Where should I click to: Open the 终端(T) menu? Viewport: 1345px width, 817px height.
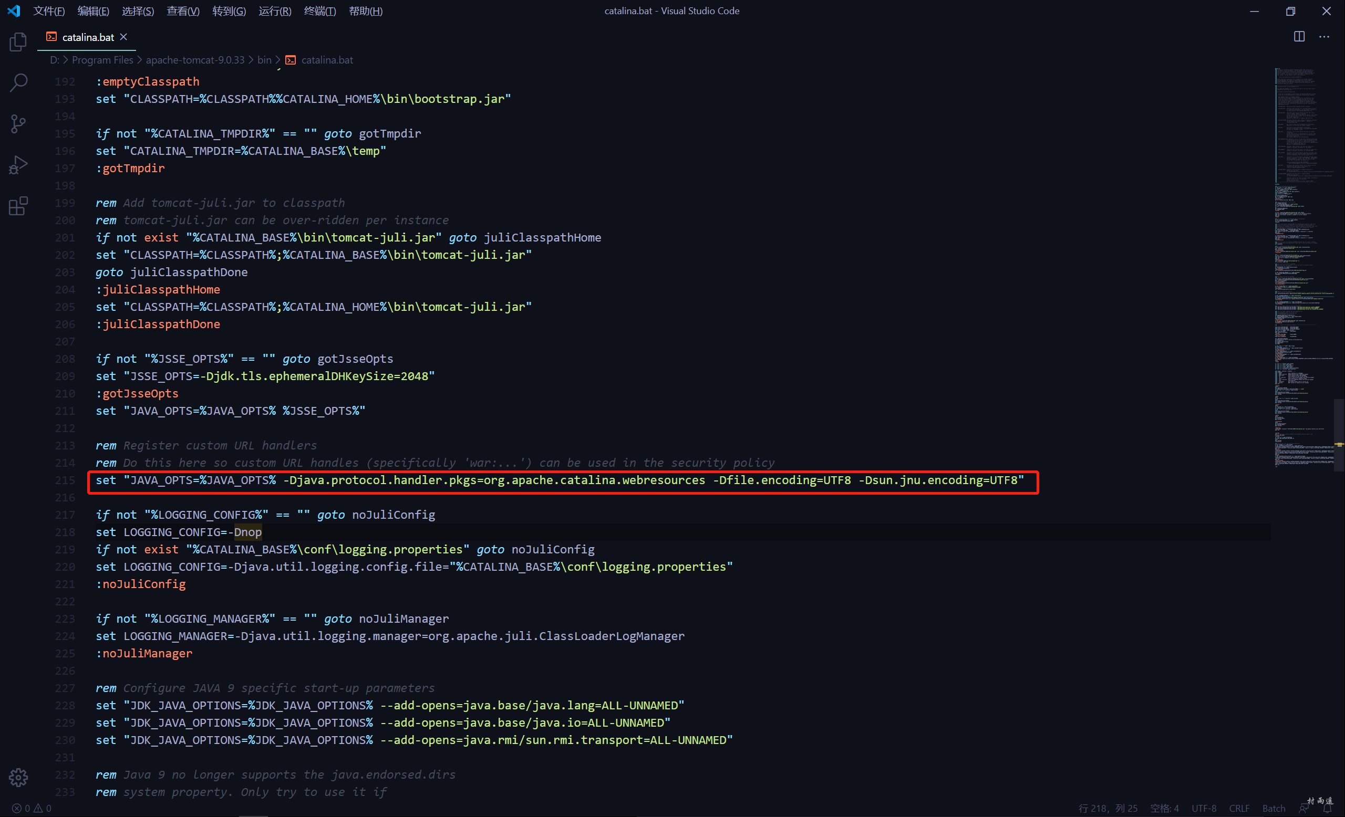(x=320, y=11)
